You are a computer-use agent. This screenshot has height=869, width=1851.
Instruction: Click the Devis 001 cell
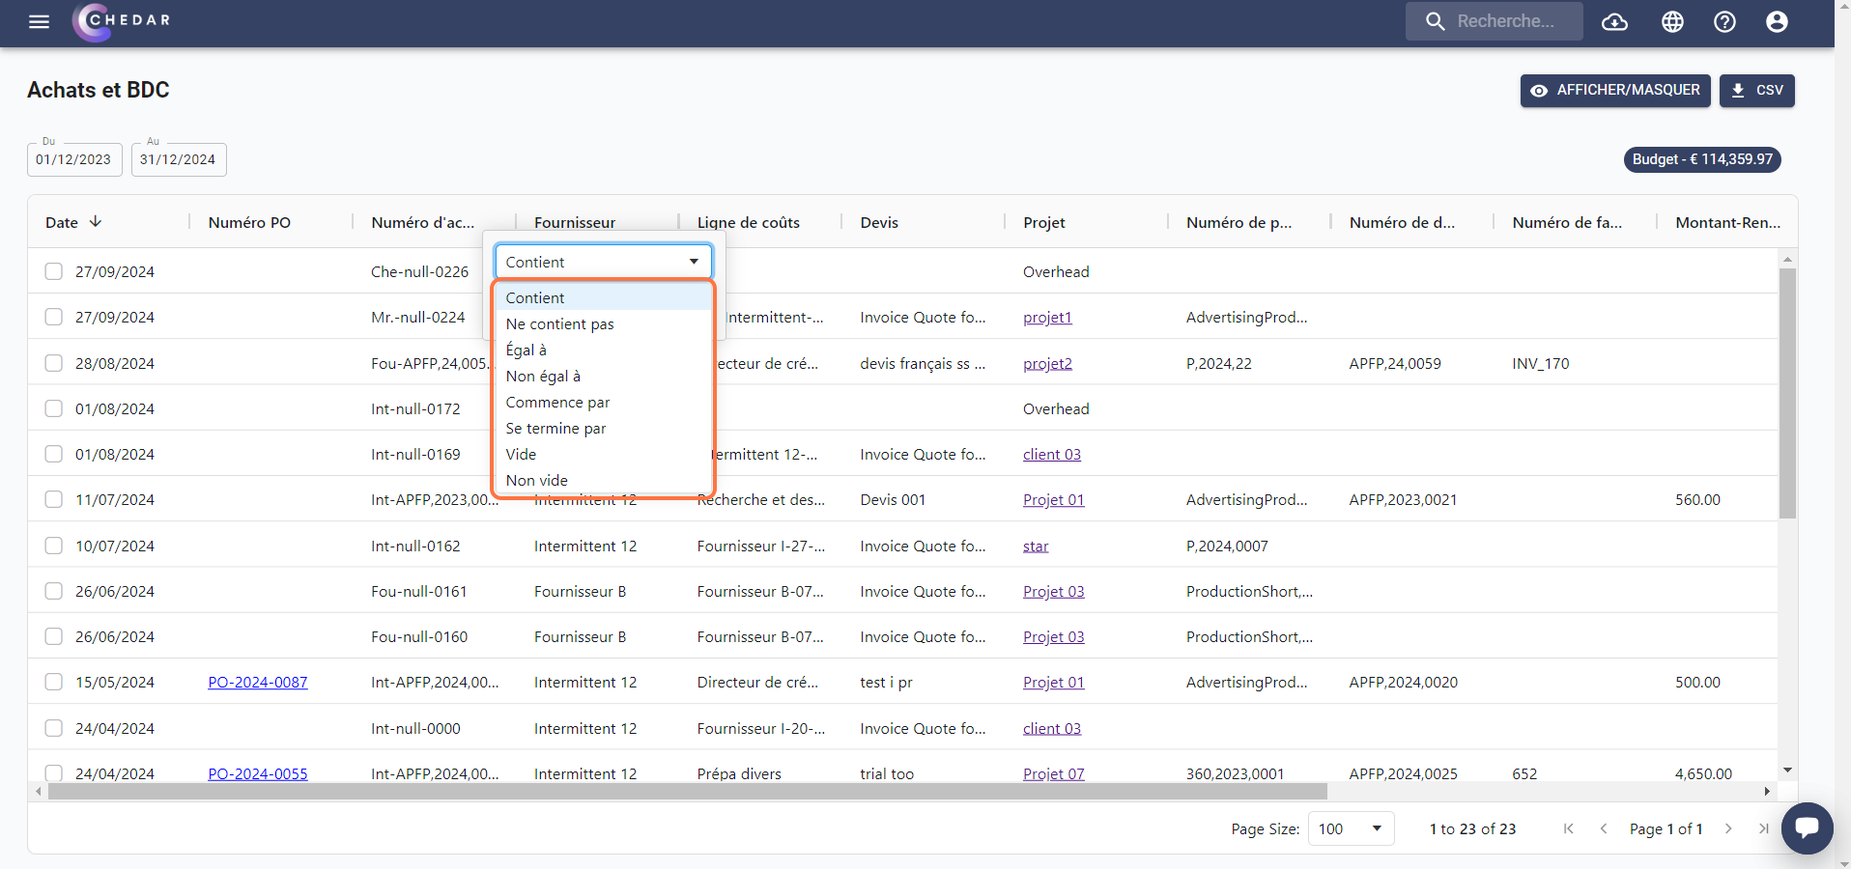(893, 499)
